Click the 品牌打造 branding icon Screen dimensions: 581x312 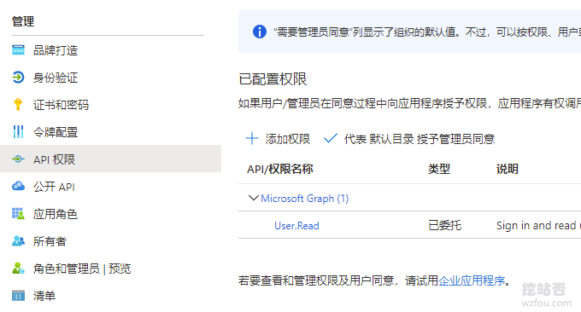pyautogui.click(x=18, y=50)
